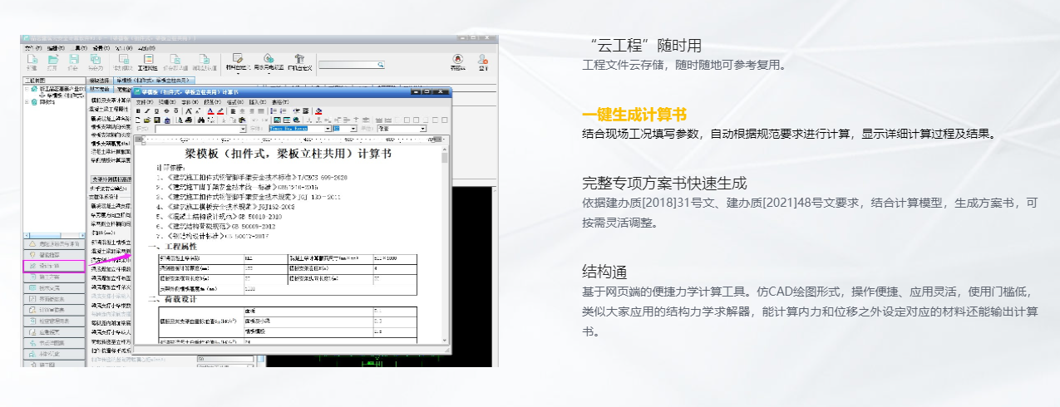Click the 节点详图集 sidebar button
Image resolution: width=1060 pixels, height=407 pixels.
click(x=54, y=343)
